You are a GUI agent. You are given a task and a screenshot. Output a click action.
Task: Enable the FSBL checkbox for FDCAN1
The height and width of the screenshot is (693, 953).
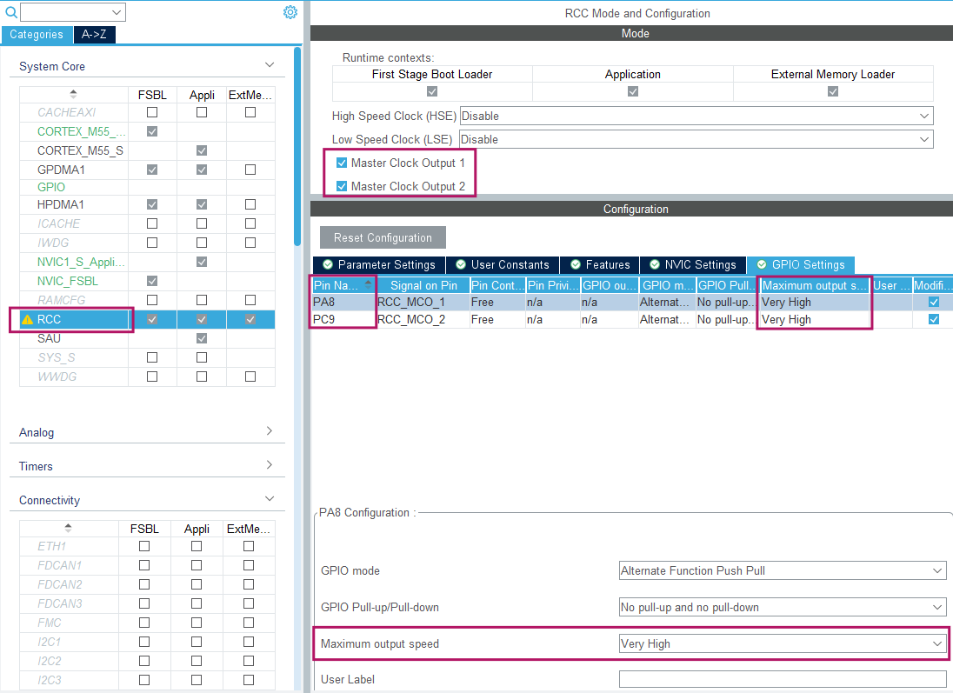point(143,565)
